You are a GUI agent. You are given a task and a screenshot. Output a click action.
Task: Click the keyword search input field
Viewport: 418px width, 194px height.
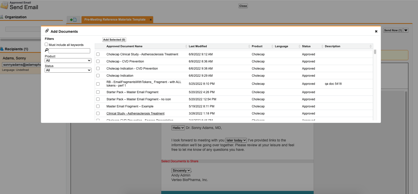[x=69, y=51]
